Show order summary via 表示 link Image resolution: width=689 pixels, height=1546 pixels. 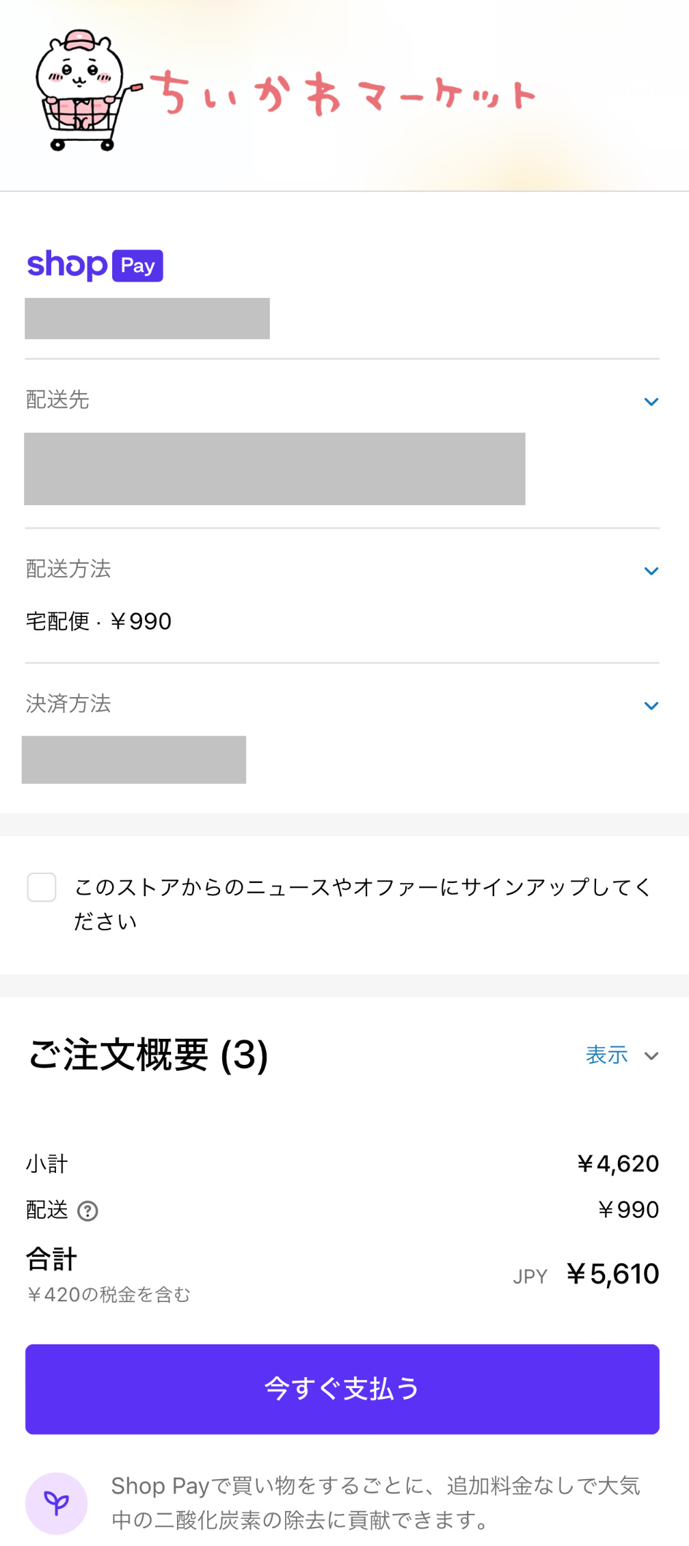pyautogui.click(x=607, y=1055)
